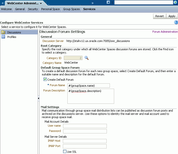Viewport: 178px width, 154px height.
Task: Click the left double-chevron tab scroll icon
Action: click(x=3, y=3)
